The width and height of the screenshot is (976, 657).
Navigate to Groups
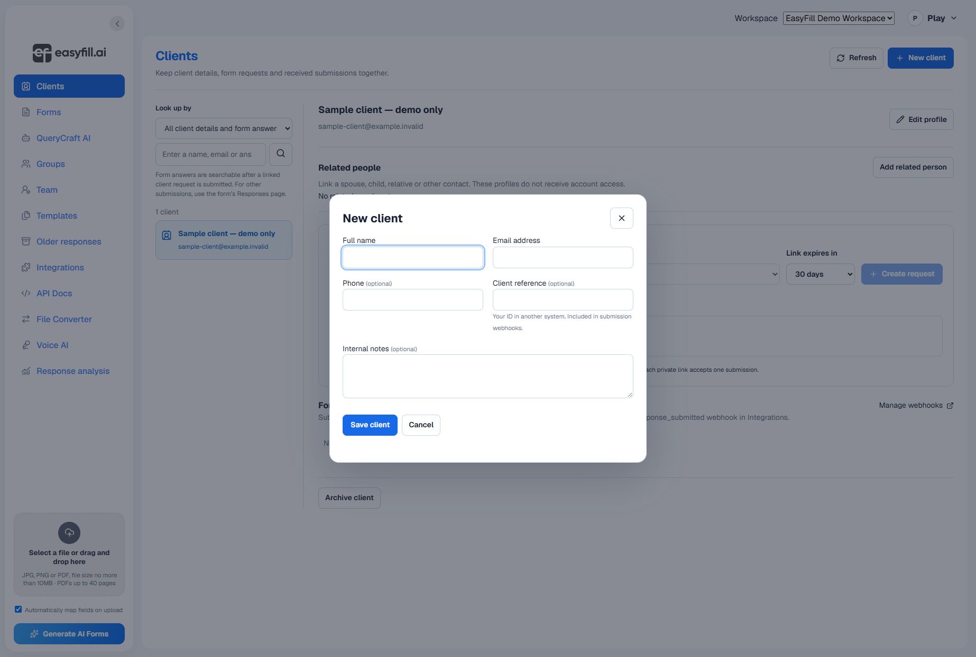click(69, 164)
